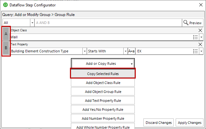Click the Wall object class field
The height and width of the screenshot is (129, 206).
[101, 37]
